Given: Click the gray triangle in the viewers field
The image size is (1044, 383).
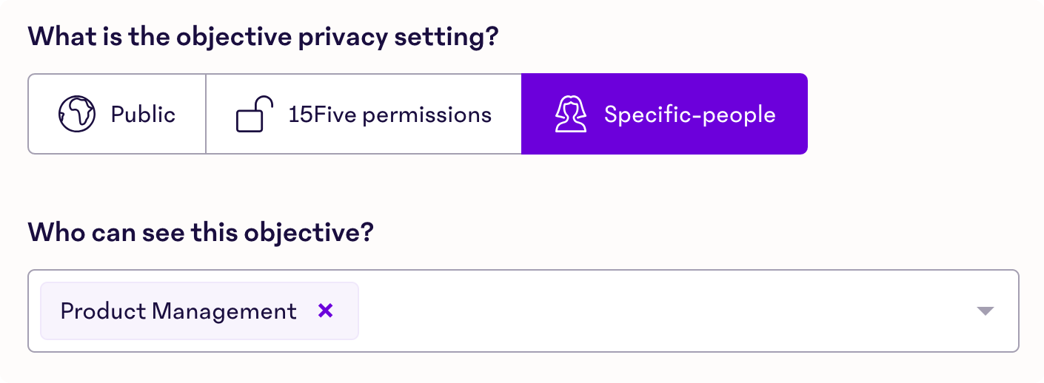Looking at the screenshot, I should point(985,311).
